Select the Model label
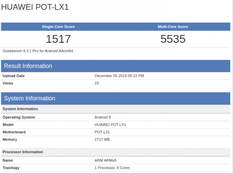Screen dimensions: 233x173 tap(8, 125)
